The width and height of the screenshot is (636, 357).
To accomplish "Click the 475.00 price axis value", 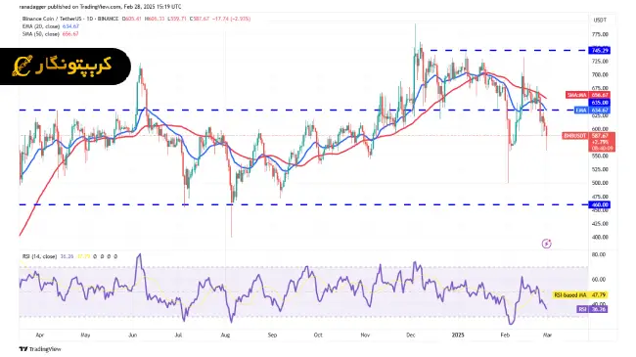I will (600, 197).
